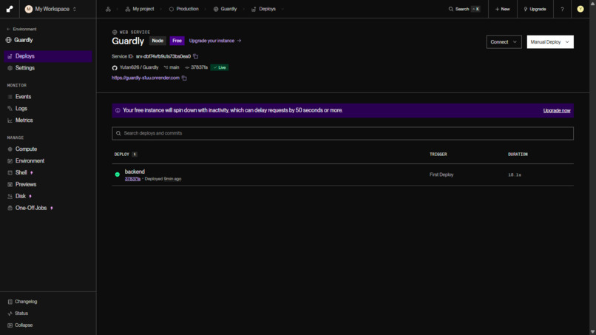Image resolution: width=596 pixels, height=335 pixels.
Task: Click the Logs icon
Action: point(10,109)
